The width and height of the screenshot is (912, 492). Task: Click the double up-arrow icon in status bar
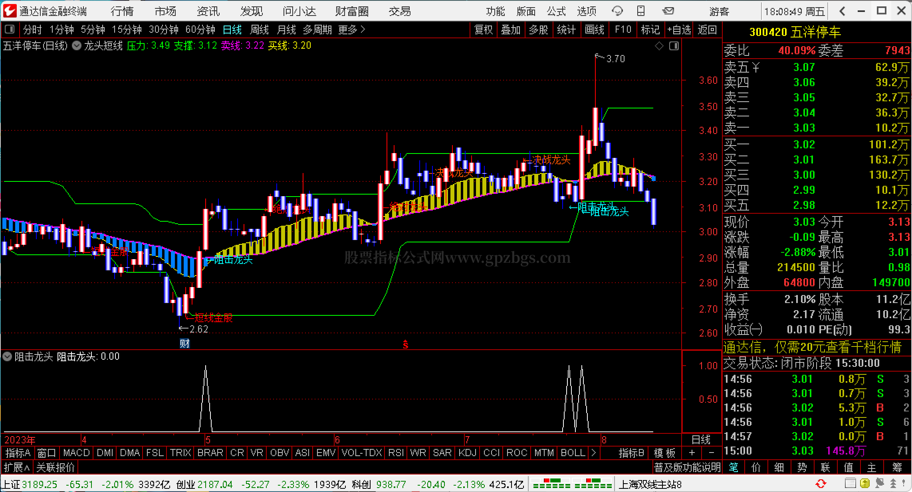(894, 484)
